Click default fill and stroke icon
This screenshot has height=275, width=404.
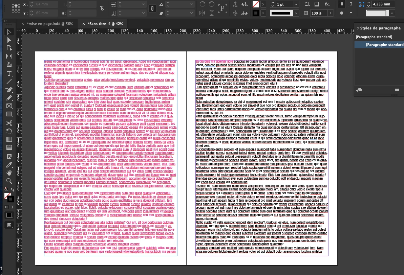click(x=6, y=189)
